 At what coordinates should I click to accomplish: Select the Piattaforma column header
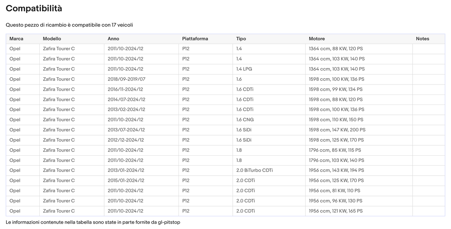(195, 39)
